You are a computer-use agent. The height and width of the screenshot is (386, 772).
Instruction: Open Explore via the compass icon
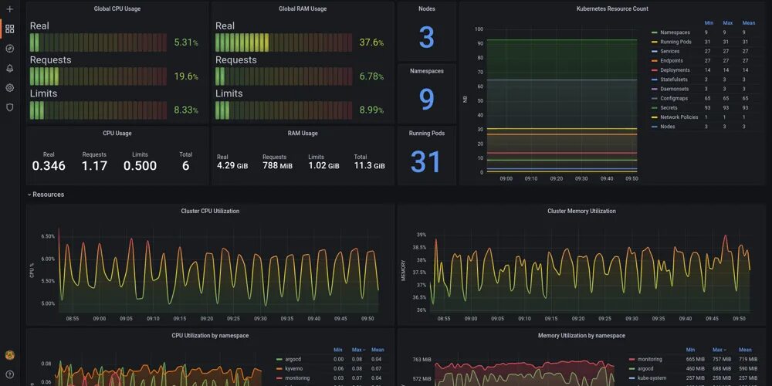pyautogui.click(x=9, y=48)
